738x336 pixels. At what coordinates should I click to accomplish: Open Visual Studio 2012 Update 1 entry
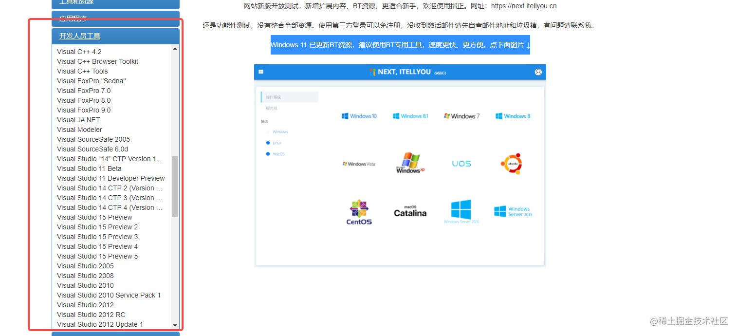(100, 324)
